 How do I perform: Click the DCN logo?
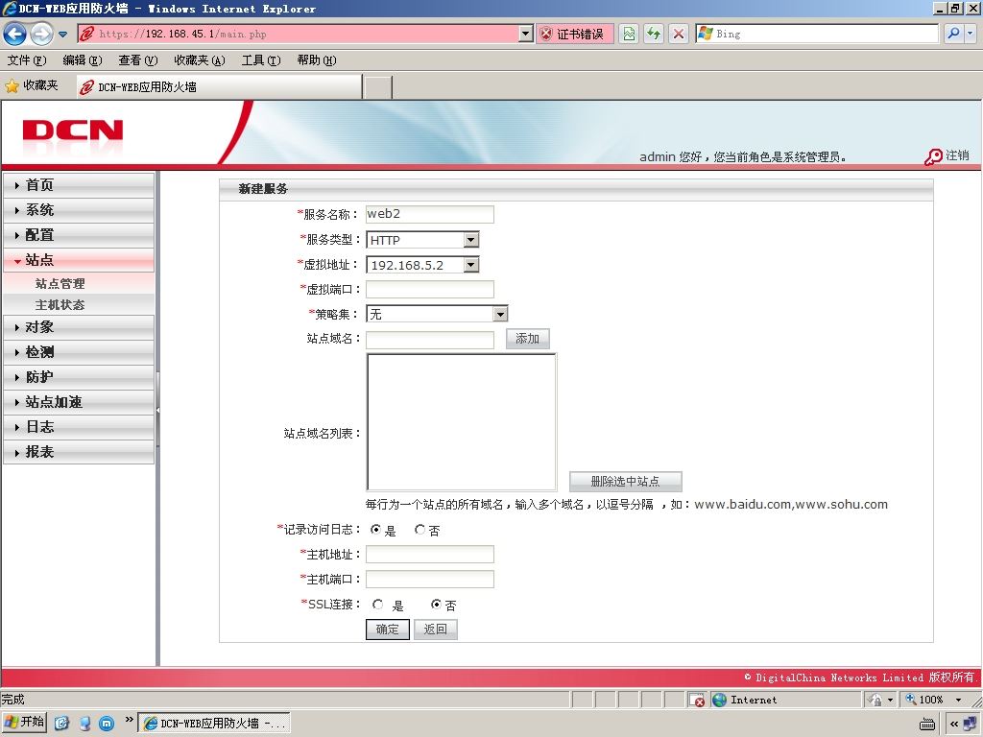pyautogui.click(x=73, y=131)
